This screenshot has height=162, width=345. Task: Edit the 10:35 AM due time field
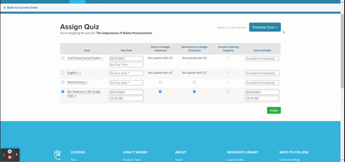(126, 98)
